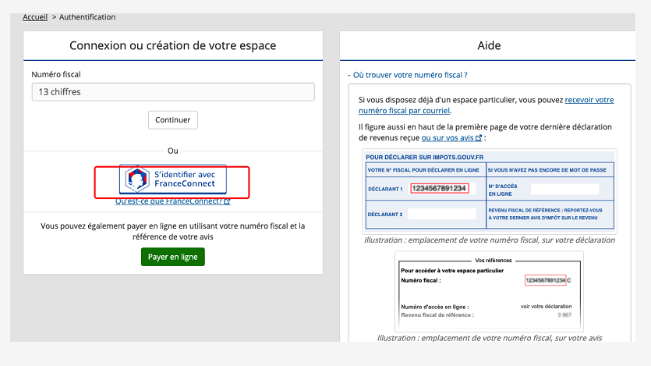
Task: Click the Continuer button
Action: (x=173, y=120)
